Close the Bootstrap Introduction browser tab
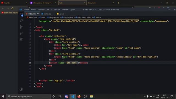The height and width of the screenshot is (99, 176). 56,3
